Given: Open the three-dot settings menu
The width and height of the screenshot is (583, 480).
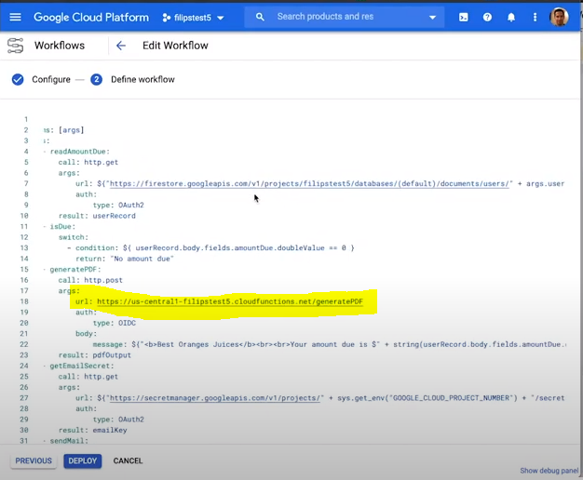Looking at the screenshot, I should click(x=535, y=17).
